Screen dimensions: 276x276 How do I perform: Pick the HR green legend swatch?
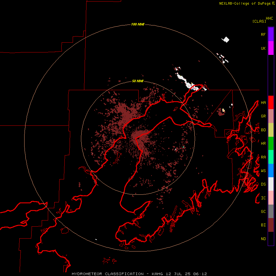(271, 144)
